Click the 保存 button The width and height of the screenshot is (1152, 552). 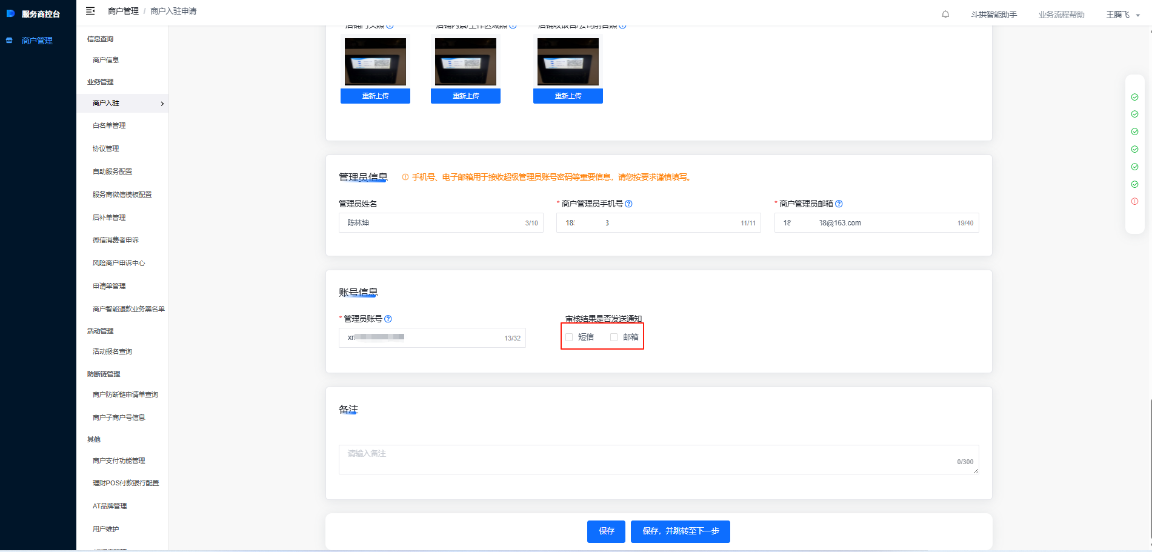click(x=606, y=531)
